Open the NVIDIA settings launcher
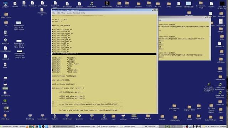The image size is (228, 128). (5, 102)
